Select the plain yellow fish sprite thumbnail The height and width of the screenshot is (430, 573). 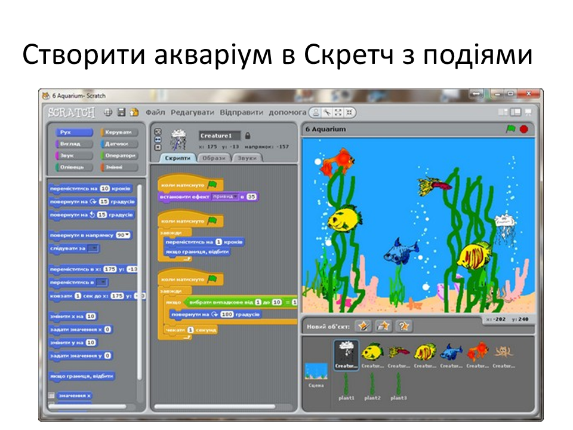click(x=372, y=355)
